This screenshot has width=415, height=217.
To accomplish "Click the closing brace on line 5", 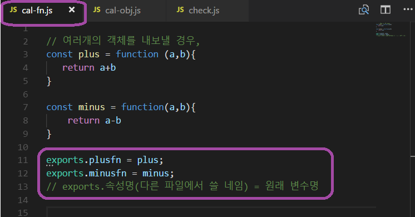I will pos(49,81).
